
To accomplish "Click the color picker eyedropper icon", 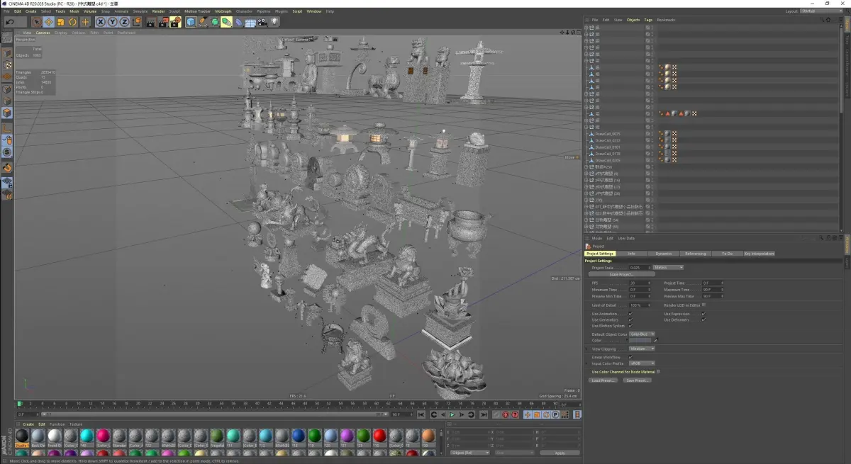I will coord(656,340).
